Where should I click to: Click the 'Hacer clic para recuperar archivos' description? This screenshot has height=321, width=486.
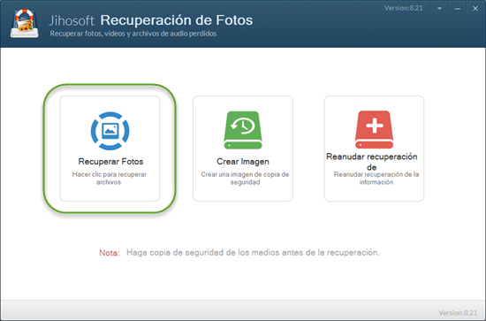click(109, 179)
